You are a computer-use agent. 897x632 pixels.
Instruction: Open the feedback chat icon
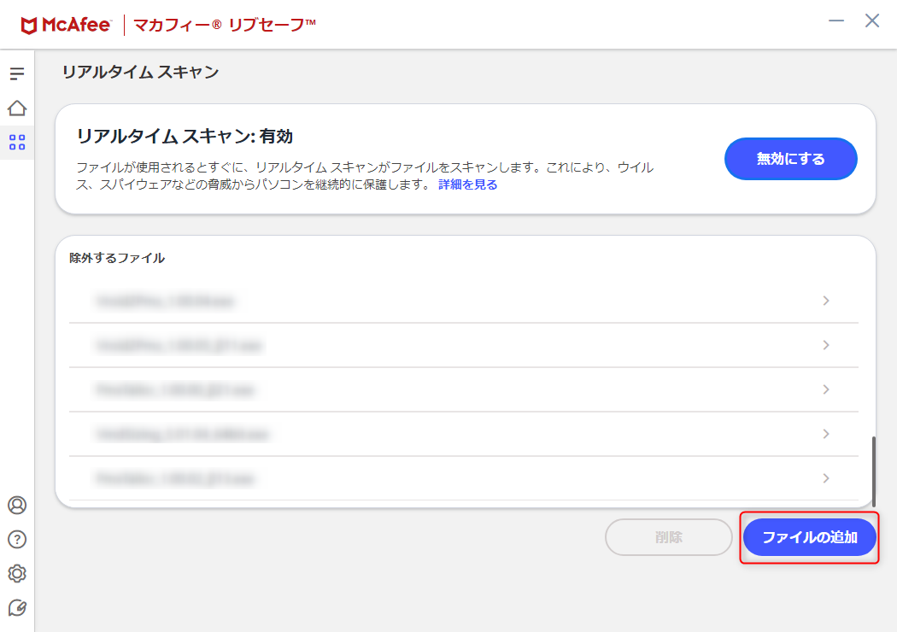pos(17,608)
